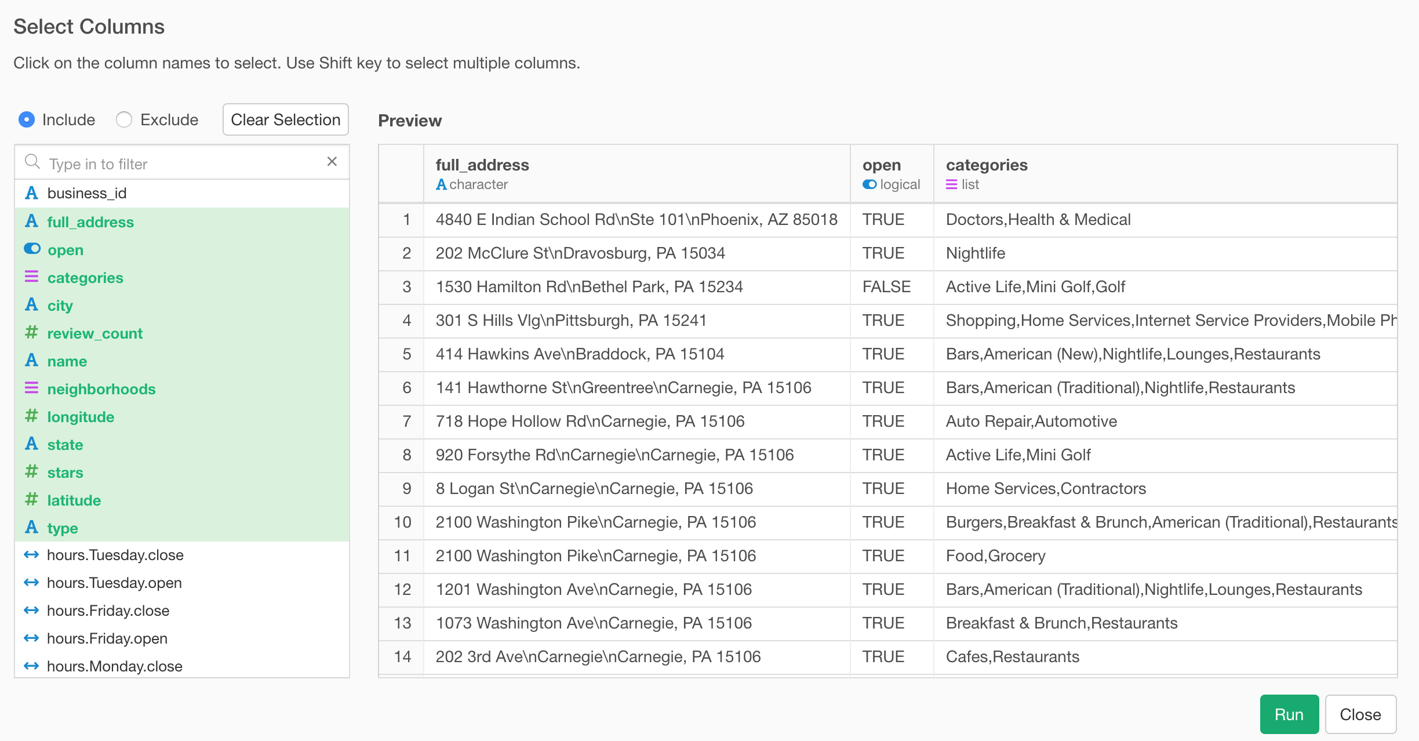
Task: Select the Include radio button
Action: pos(27,119)
